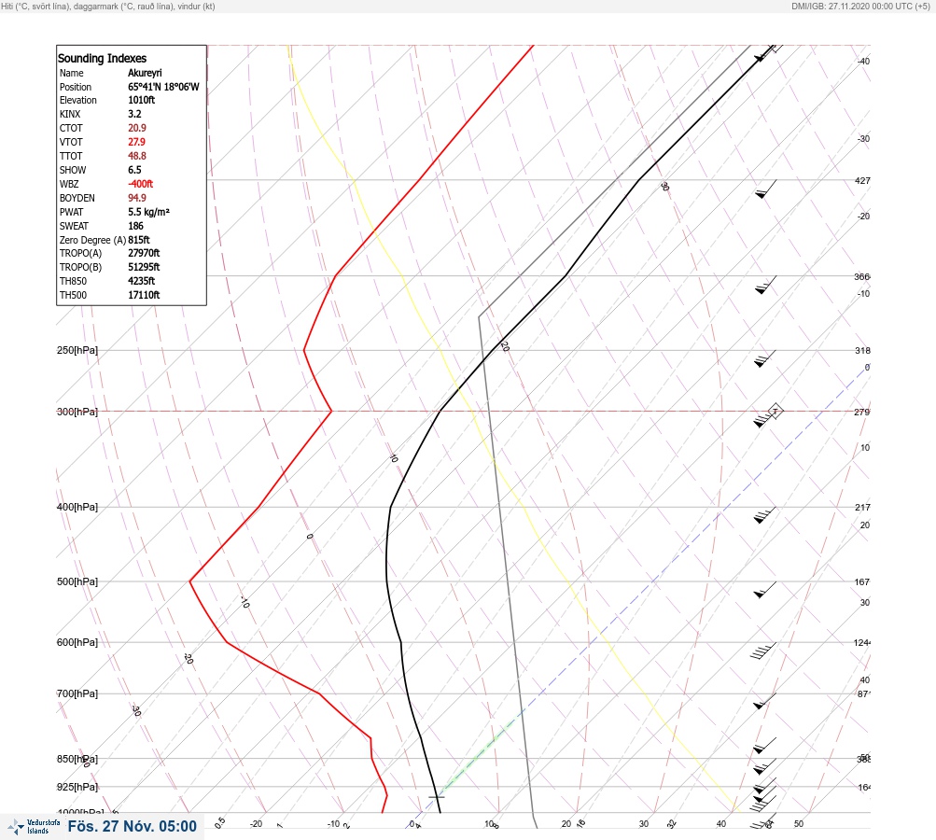
Task: Click the BOYDEN value '94.9'
Action: point(136,198)
